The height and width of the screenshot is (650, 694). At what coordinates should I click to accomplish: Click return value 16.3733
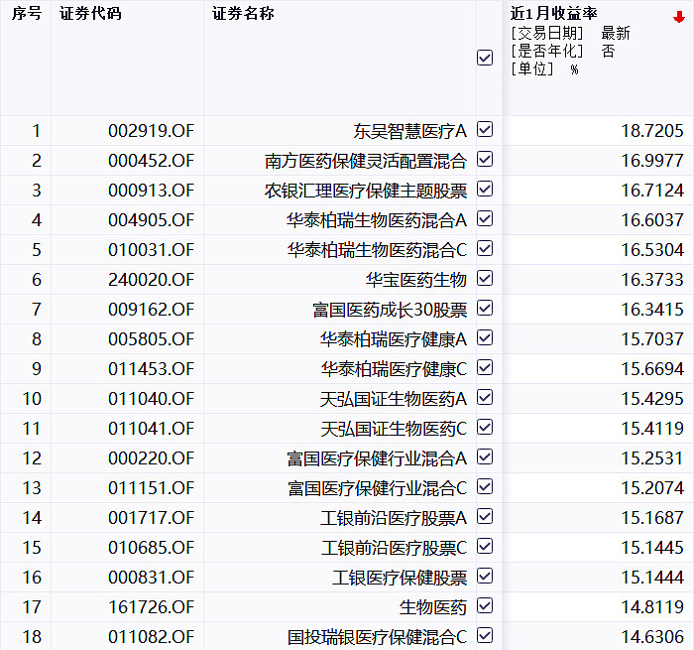[652, 280]
